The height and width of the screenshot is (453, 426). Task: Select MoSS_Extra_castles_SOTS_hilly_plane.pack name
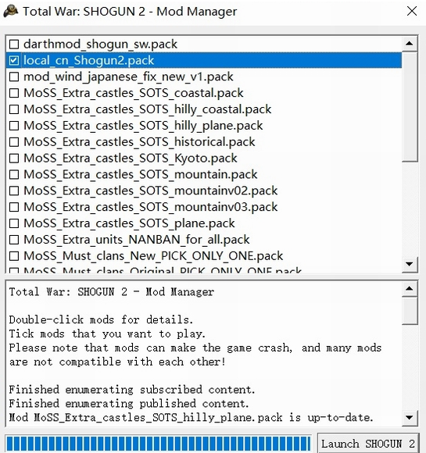tap(143, 126)
